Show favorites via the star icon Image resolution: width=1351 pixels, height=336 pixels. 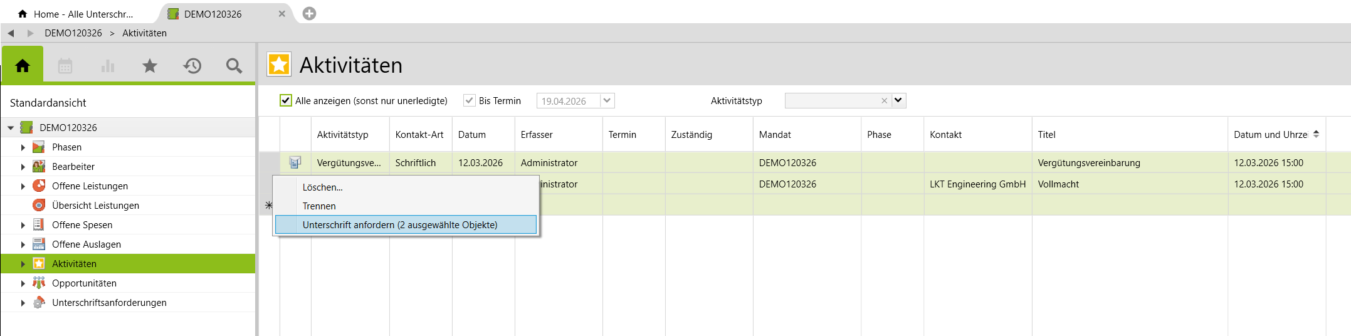(x=150, y=65)
